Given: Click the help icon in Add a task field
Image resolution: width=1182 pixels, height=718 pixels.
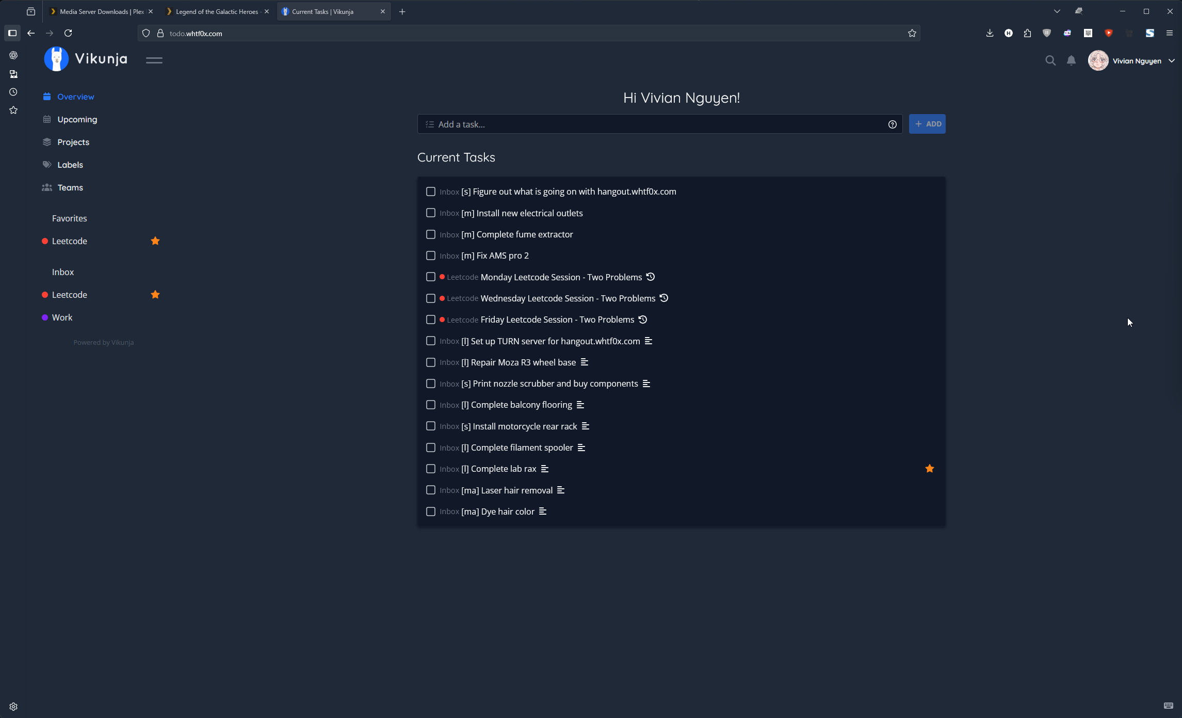Looking at the screenshot, I should [892, 124].
